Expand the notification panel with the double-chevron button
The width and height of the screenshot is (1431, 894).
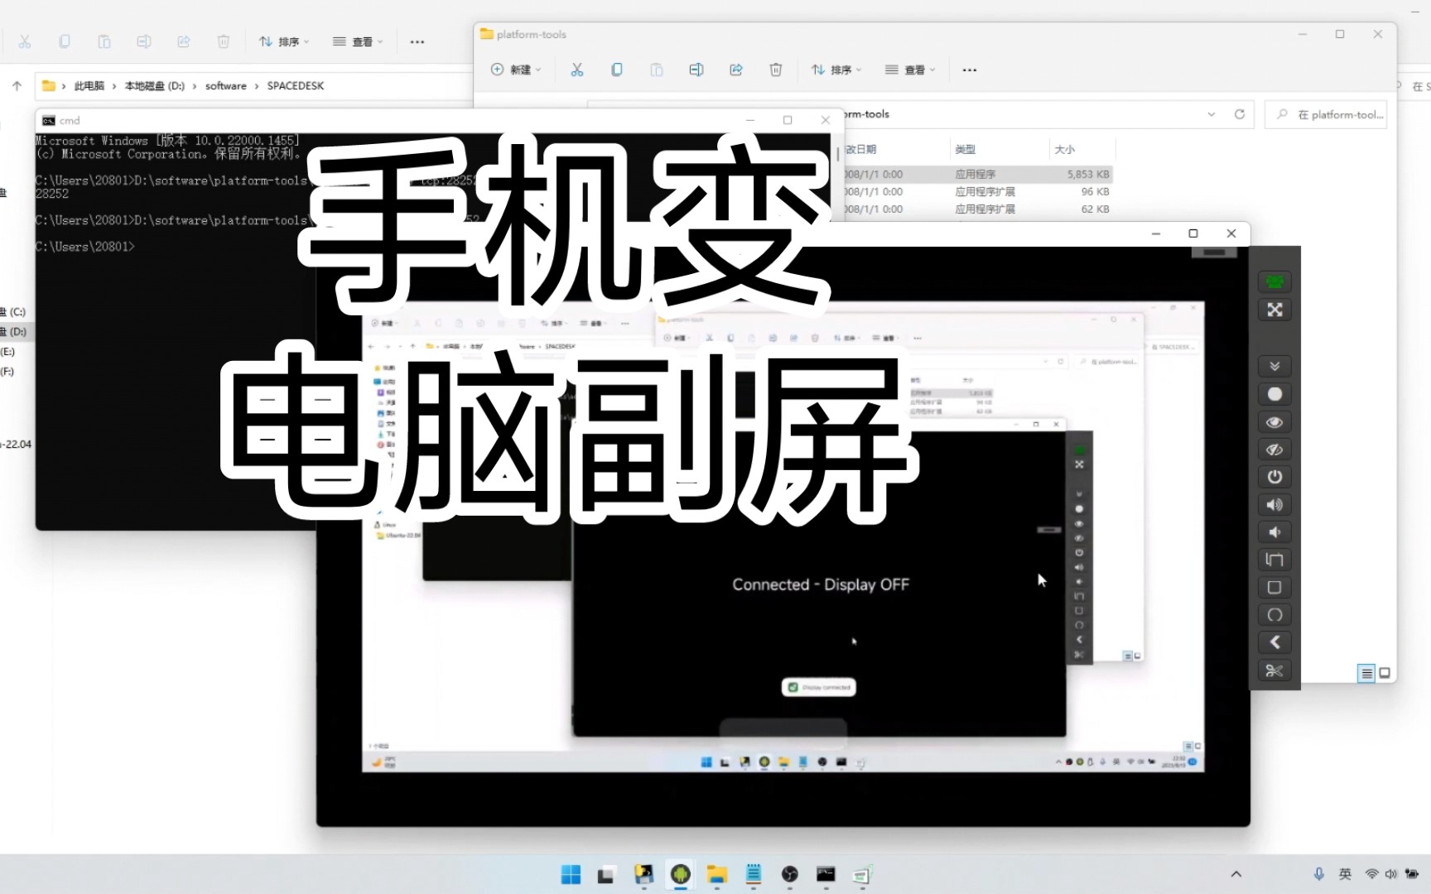(x=1274, y=366)
